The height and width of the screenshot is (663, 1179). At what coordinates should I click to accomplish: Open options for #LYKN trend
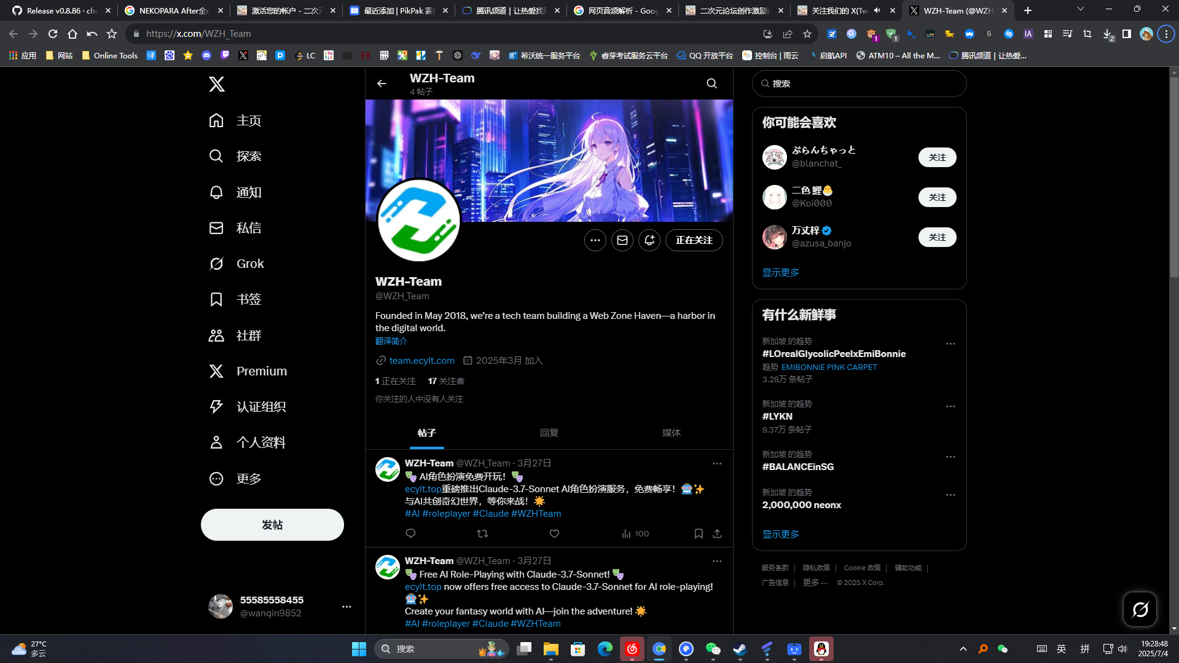click(950, 406)
